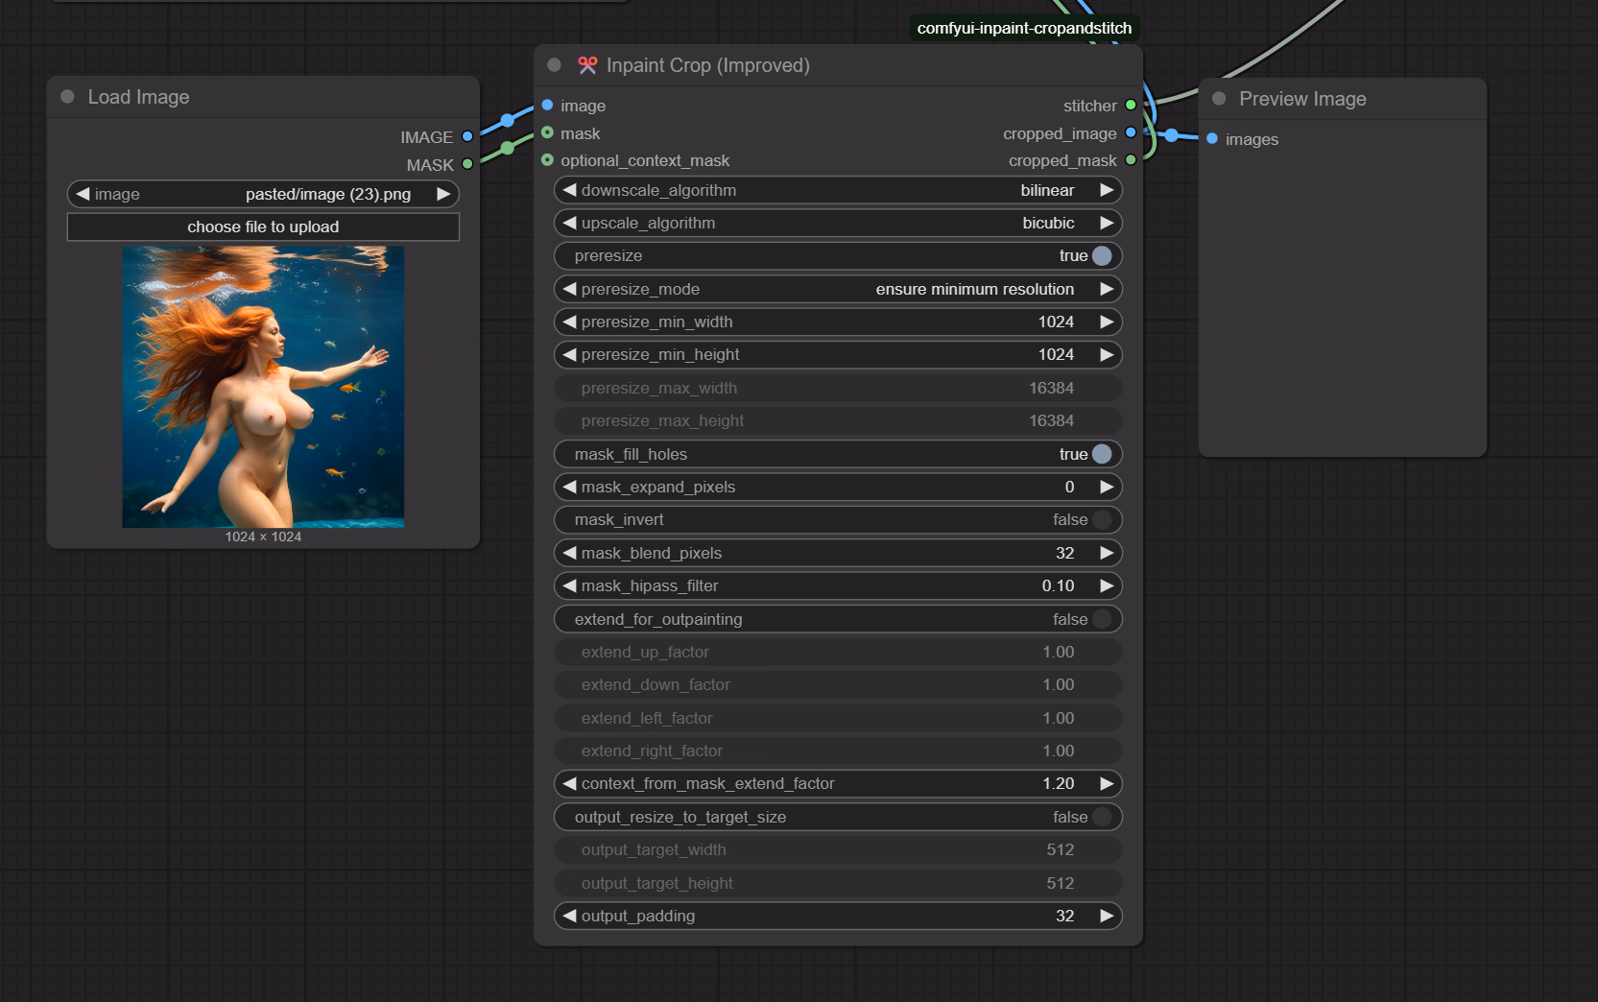This screenshot has width=1598, height=1002.
Task: Click the loaded underwater image thumbnail
Action: 263,387
